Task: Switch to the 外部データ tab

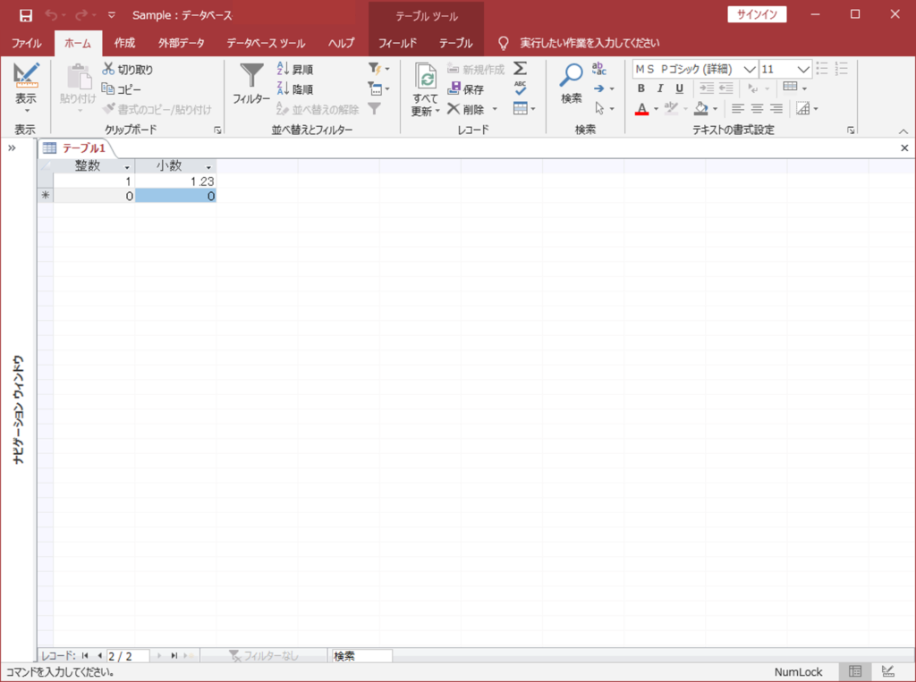Action: (181, 43)
